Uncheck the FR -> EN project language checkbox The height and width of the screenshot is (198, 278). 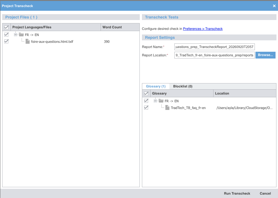click(x=6, y=34)
